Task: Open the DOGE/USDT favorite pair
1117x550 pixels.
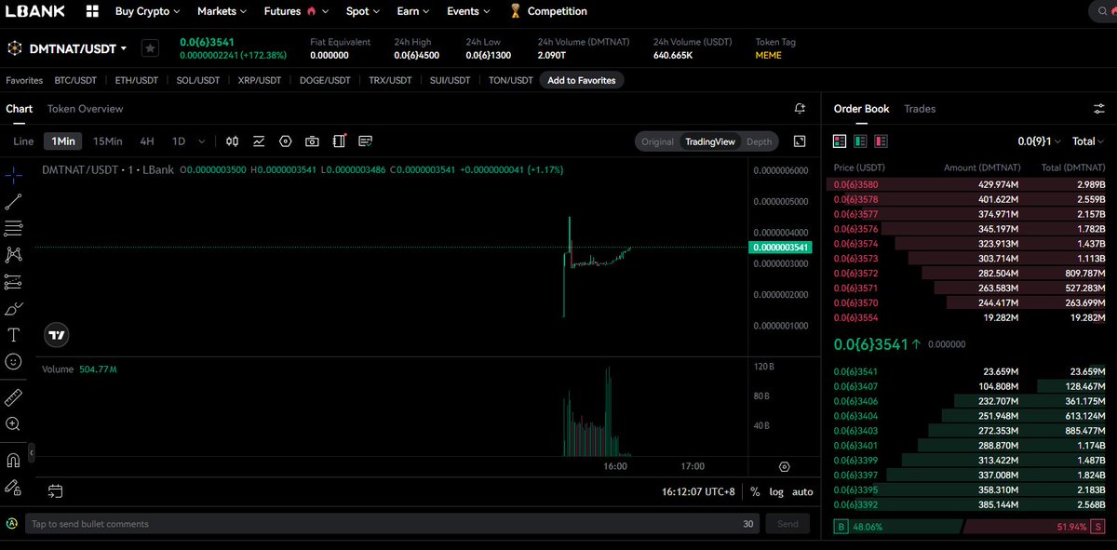Action: 325,80
